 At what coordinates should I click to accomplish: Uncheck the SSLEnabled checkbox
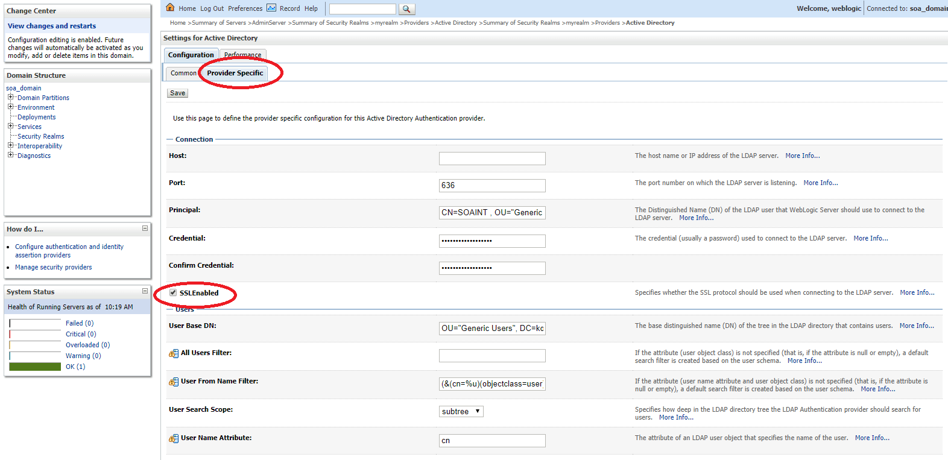click(x=173, y=293)
